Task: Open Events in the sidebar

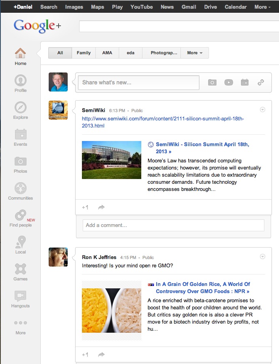Action: (21, 135)
